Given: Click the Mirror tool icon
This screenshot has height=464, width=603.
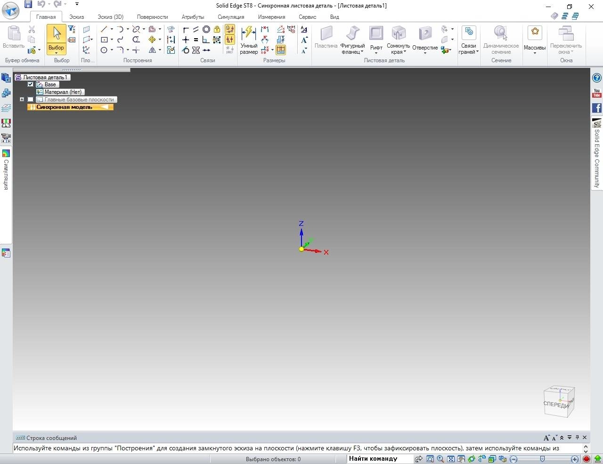Looking at the screenshot, I should click(152, 50).
